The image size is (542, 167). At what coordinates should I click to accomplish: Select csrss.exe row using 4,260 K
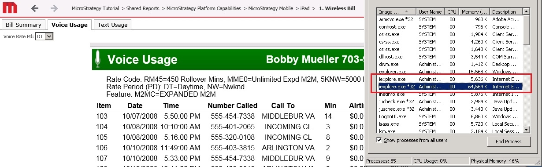(x=450, y=42)
